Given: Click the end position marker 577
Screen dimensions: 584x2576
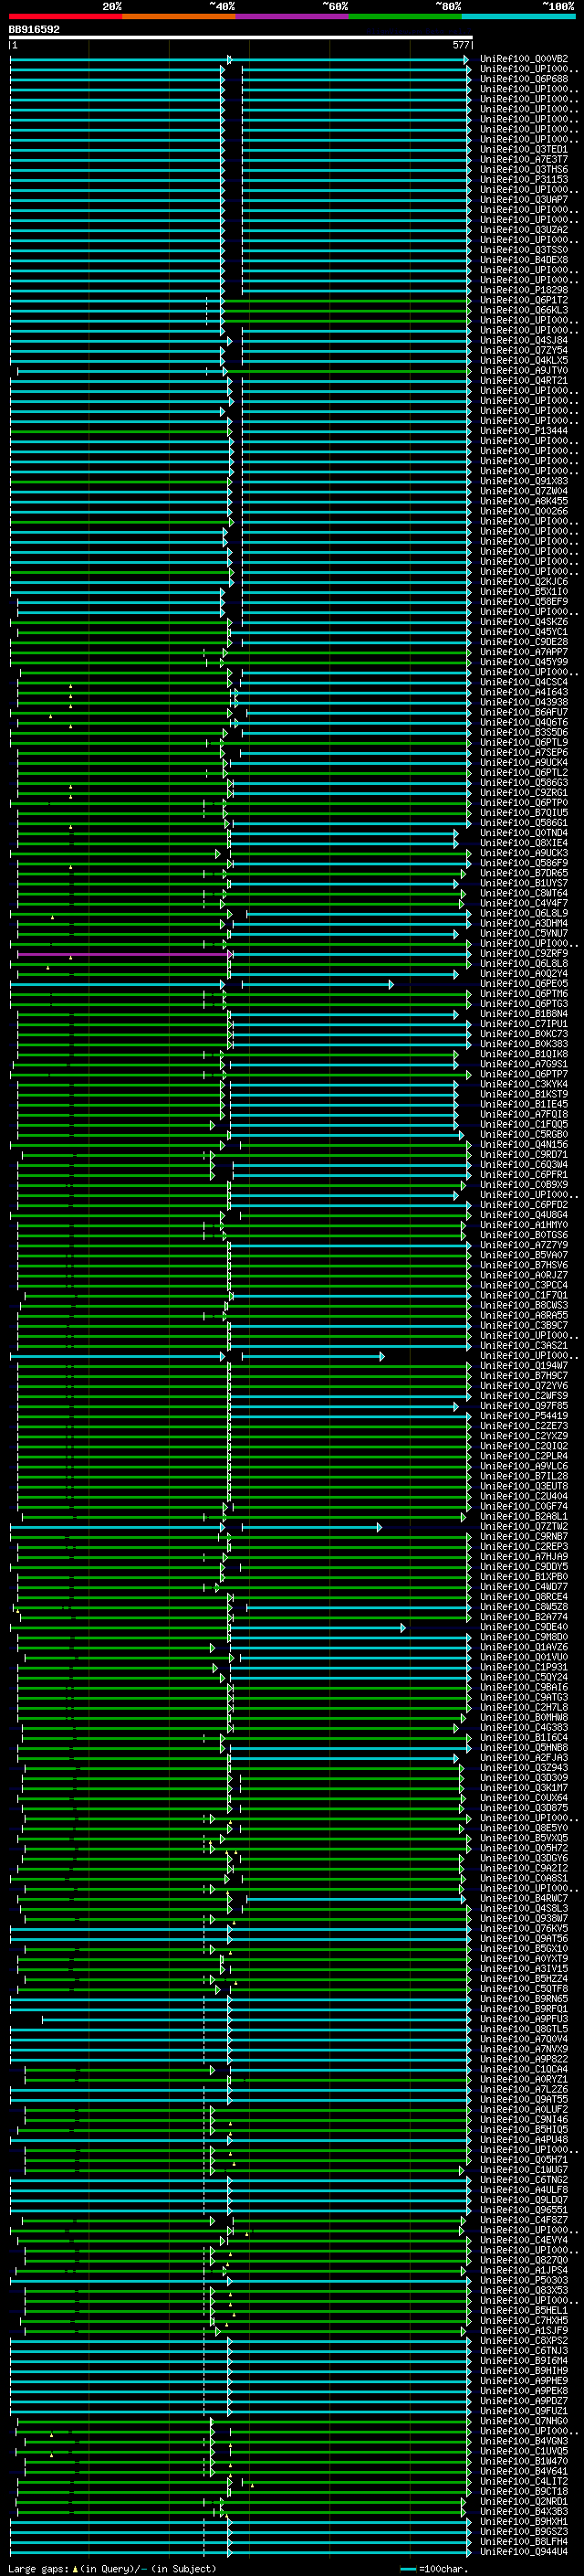Looking at the screenshot, I should click(x=461, y=45).
